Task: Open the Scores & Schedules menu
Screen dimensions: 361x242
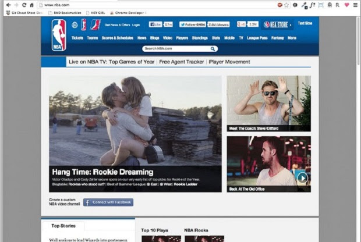Action: [x=118, y=38]
